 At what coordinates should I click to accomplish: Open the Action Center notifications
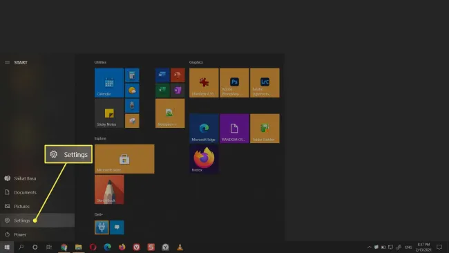point(439,247)
